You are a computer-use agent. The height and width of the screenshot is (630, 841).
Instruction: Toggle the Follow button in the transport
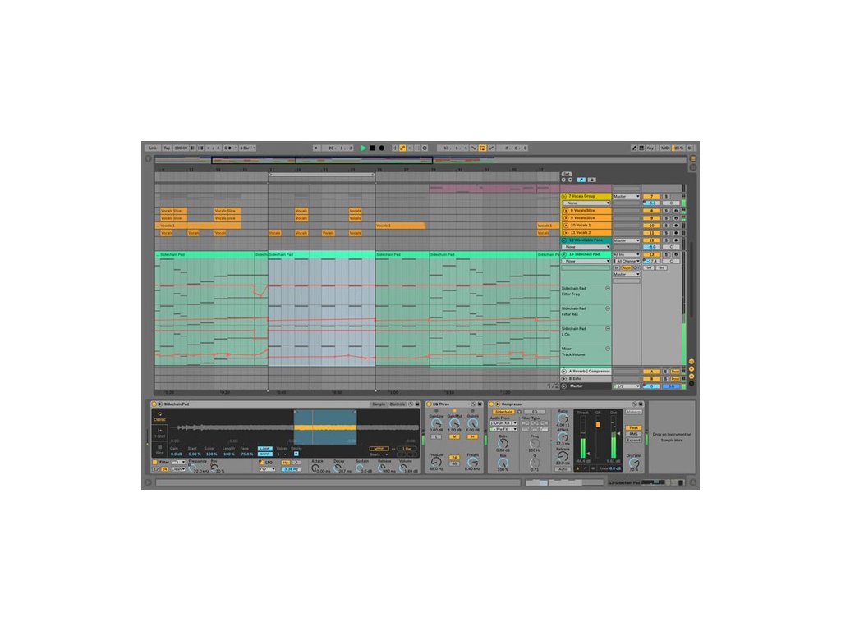click(317, 148)
